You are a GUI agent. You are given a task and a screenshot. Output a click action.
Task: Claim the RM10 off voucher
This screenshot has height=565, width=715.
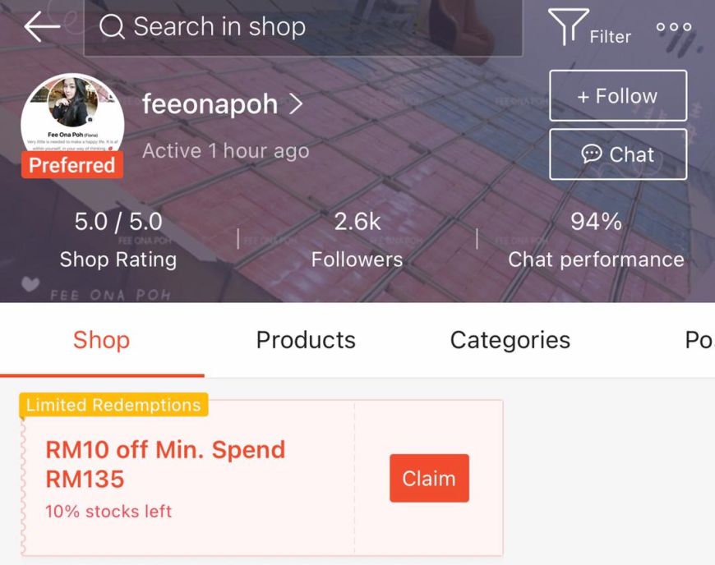(x=429, y=478)
